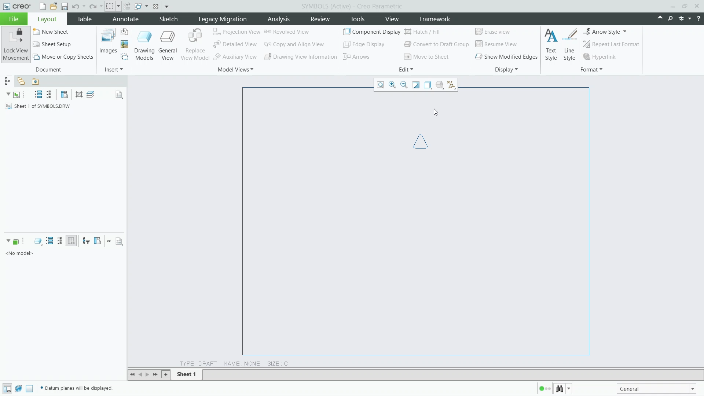Open the General selection filter combo box

[656, 389]
